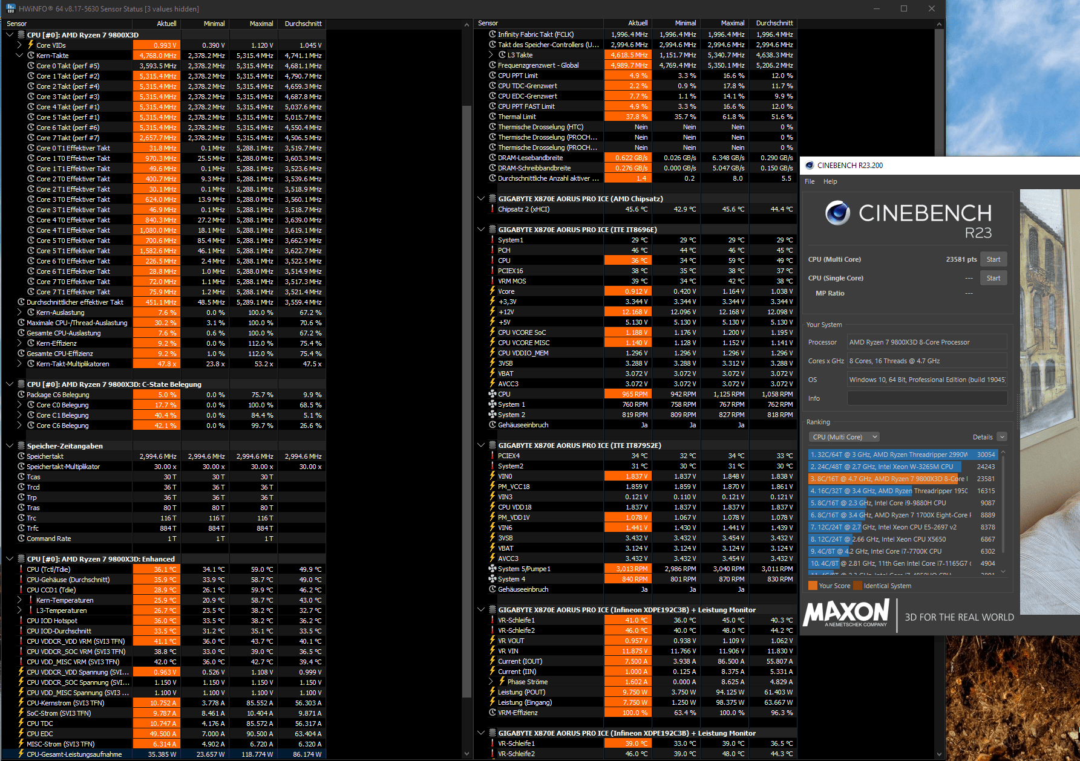Expand the Kern-Auslastung row

[x=19, y=312]
